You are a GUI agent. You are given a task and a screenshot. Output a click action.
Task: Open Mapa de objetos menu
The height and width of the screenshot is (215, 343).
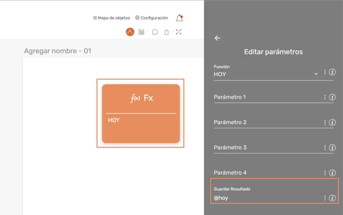pos(112,18)
